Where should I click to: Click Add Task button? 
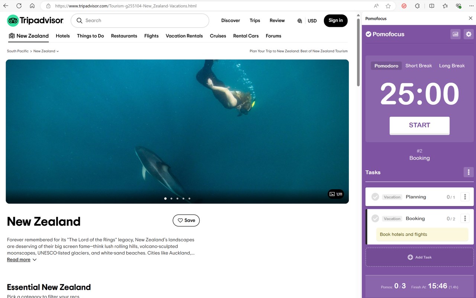pos(419,257)
